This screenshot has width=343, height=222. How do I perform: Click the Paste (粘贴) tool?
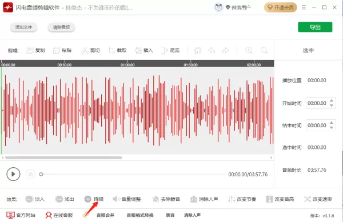point(62,50)
